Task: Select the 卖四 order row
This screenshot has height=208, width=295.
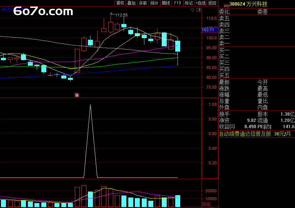Action: coord(257,25)
